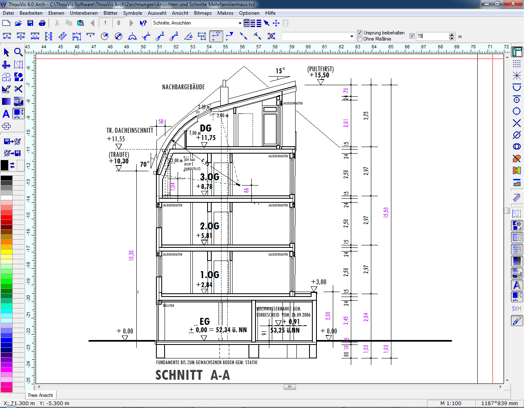The image size is (524, 408).
Task: Pick the yellow color swatch
Action: coord(7,252)
